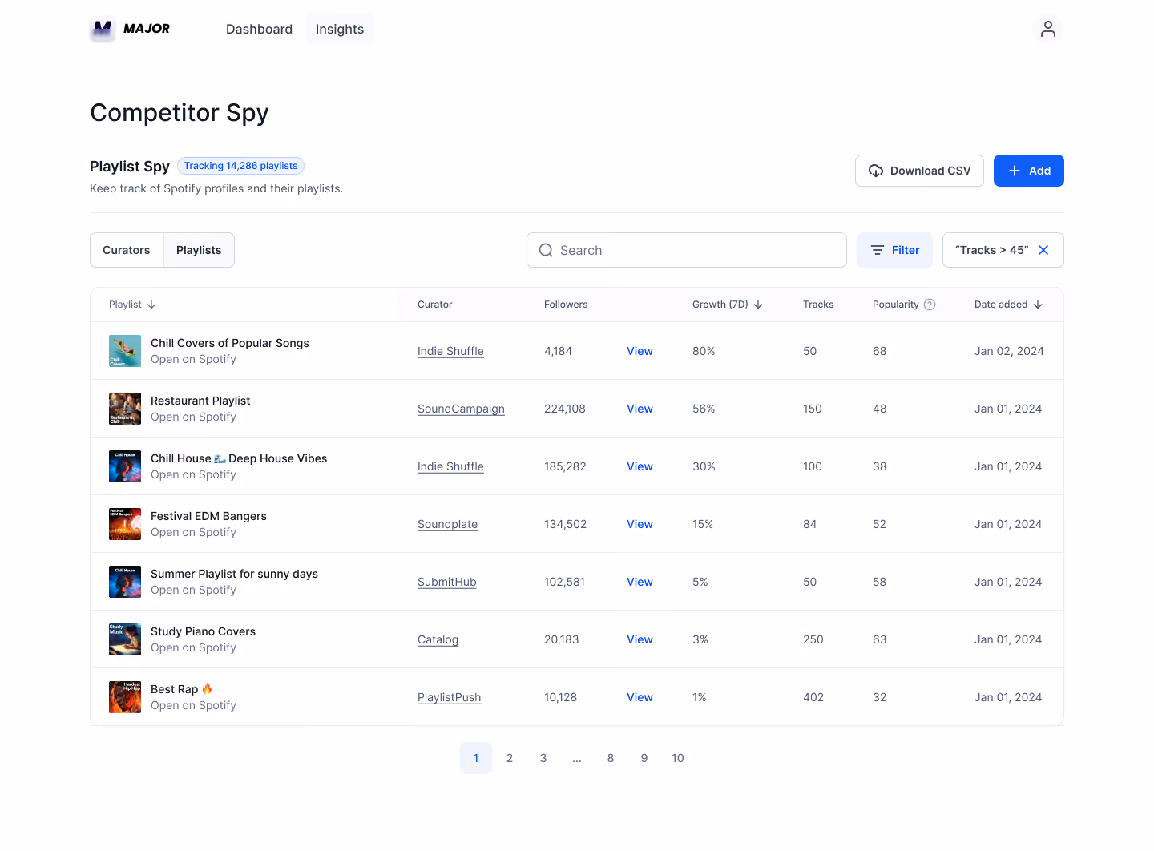View followers for Best Rap
1154x851 pixels.
click(640, 697)
